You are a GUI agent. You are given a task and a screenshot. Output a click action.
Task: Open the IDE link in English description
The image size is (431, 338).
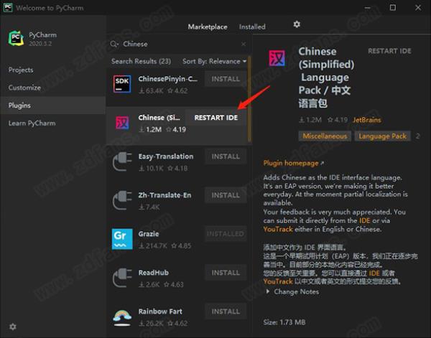click(364, 221)
